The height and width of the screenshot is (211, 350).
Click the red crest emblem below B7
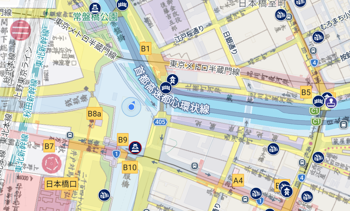tap(52, 162)
